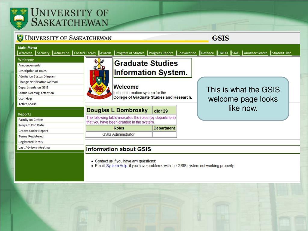Click the empty Department cell beside GSIS Administrator
Image resolution: width=308 pixels, height=231 pixels.
164,134
